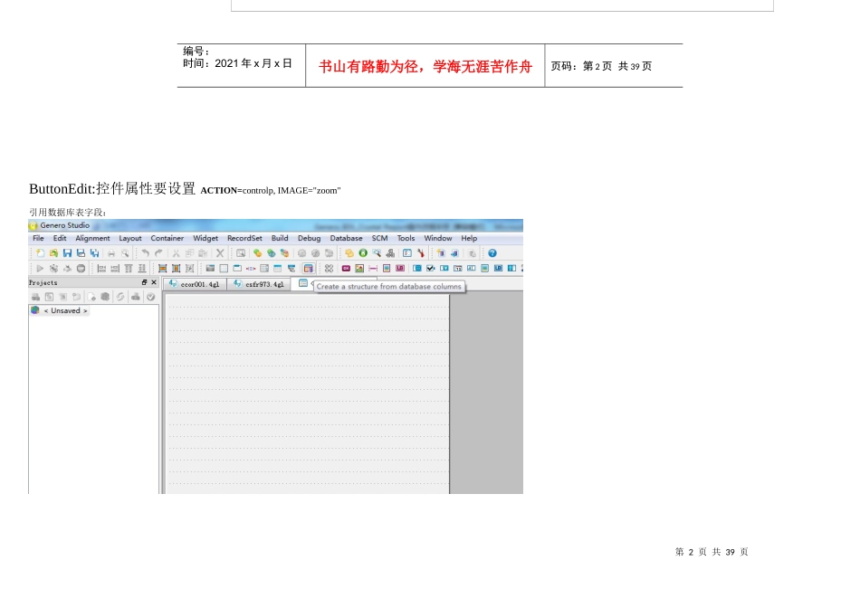Screen dimensions: 860x608
Task: Click the Cut scissors icon
Action: (176, 253)
